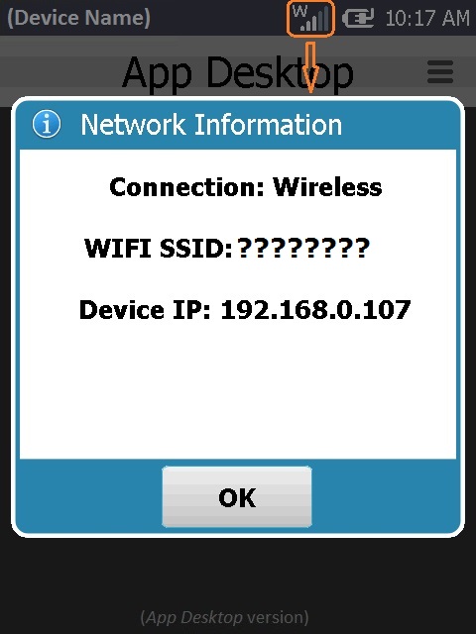Click the blue info icon in dialog header

[47, 124]
